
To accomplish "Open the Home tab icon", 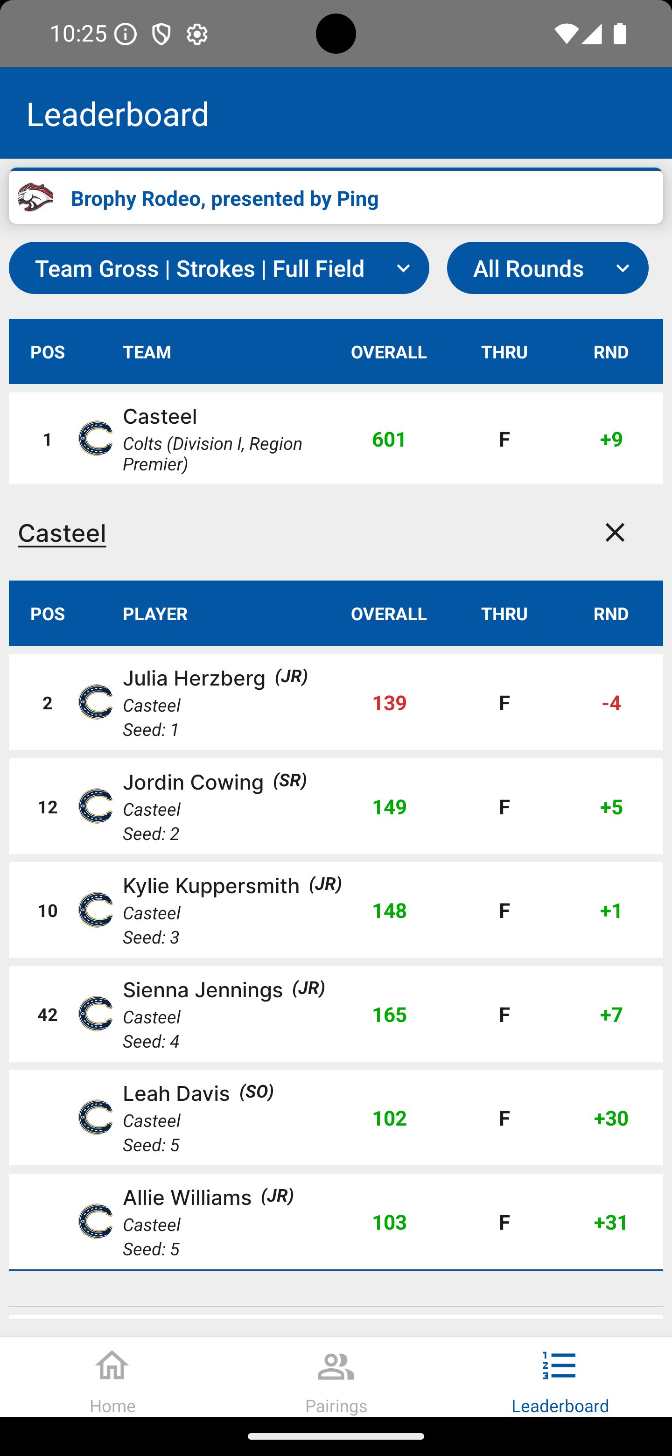I will pos(112,1366).
